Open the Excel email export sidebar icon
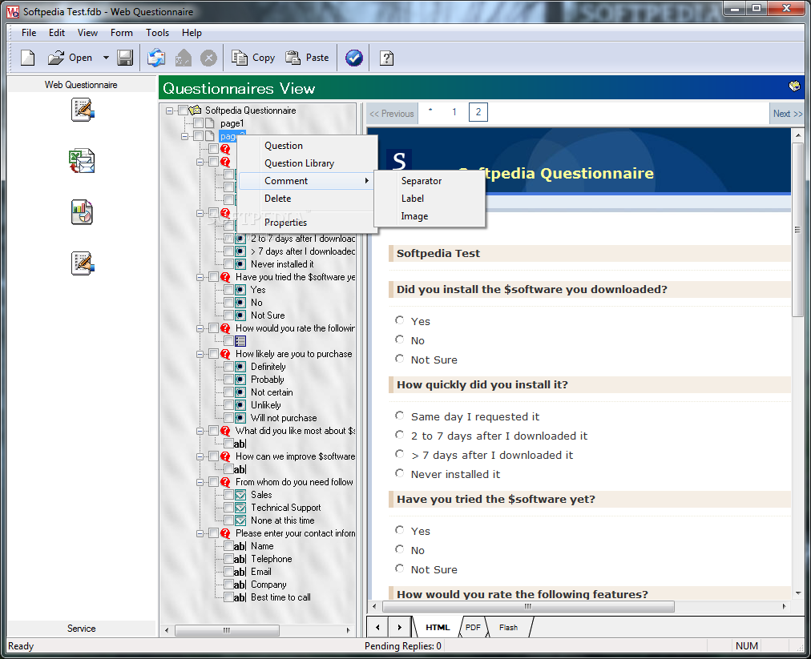811x659 pixels. 83,161
